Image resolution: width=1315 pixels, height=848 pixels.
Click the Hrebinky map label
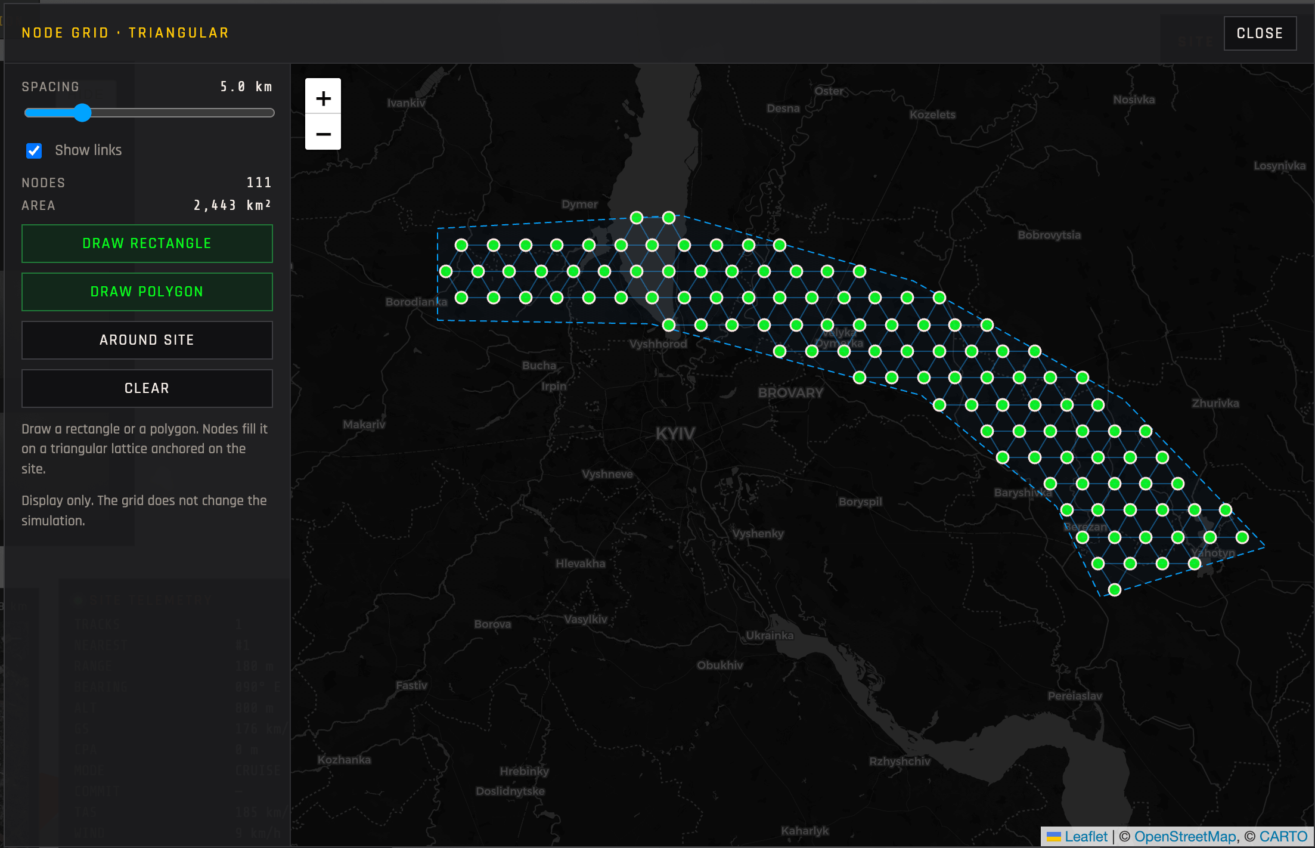tap(525, 771)
